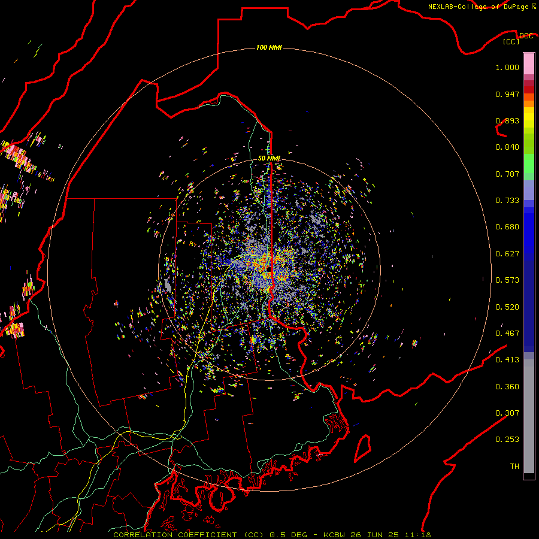The width and height of the screenshot is (539, 539).
Task: Click the 0.787 color scale value
Action: point(507,174)
